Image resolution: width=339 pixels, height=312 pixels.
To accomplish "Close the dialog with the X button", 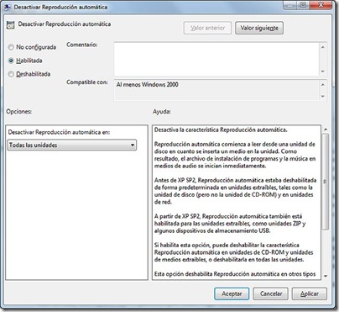I will point(321,5).
